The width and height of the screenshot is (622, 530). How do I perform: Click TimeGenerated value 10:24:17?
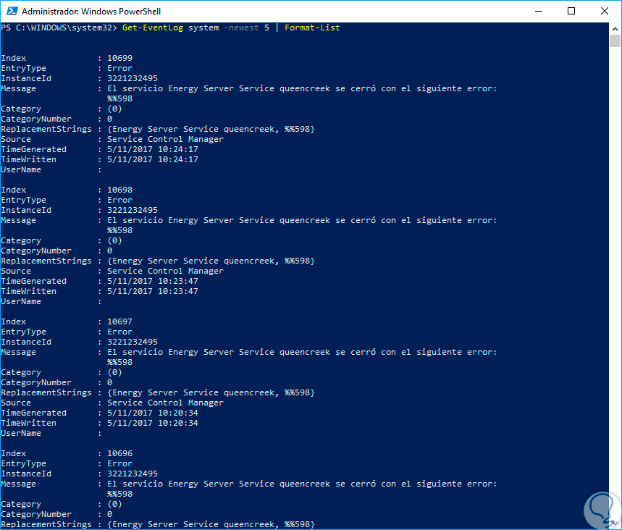[x=178, y=149]
